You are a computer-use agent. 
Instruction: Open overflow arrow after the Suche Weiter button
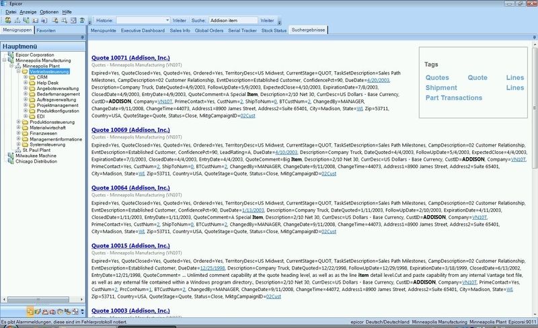click(x=280, y=23)
